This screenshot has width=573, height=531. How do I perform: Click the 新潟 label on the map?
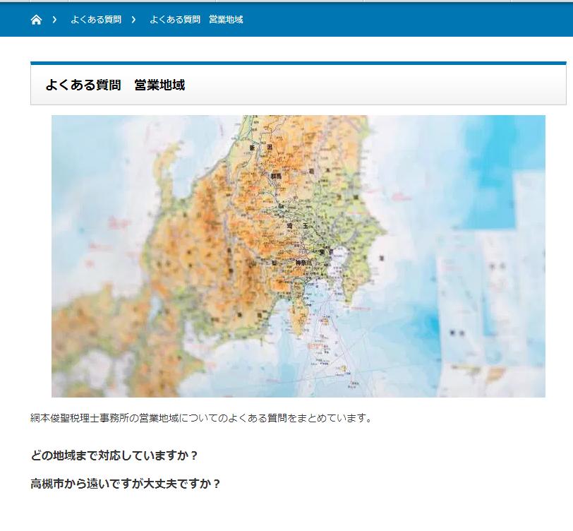click(258, 148)
